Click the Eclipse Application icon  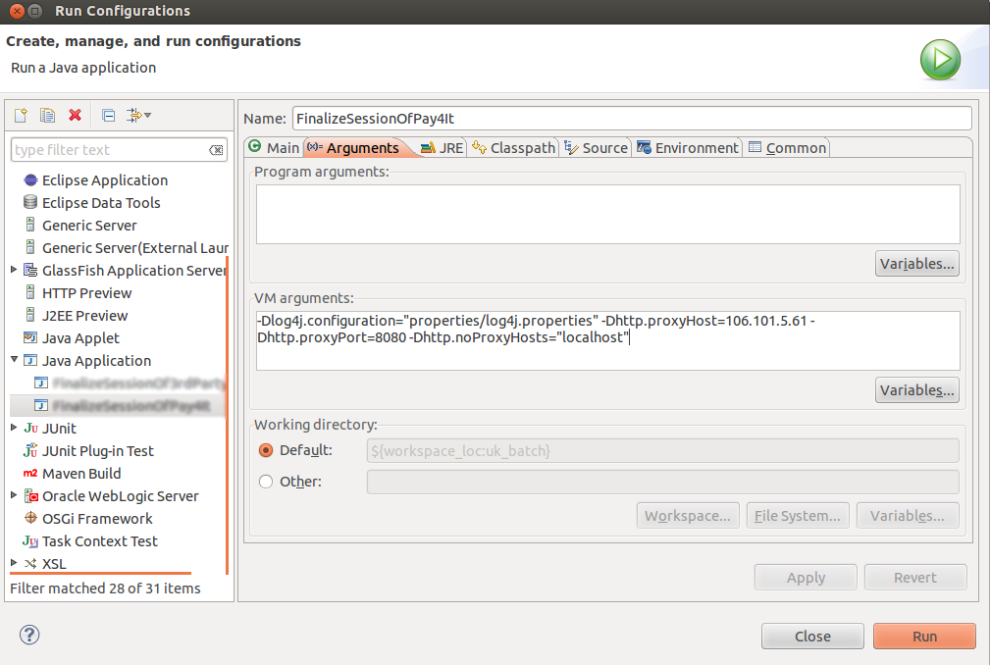tap(30, 180)
